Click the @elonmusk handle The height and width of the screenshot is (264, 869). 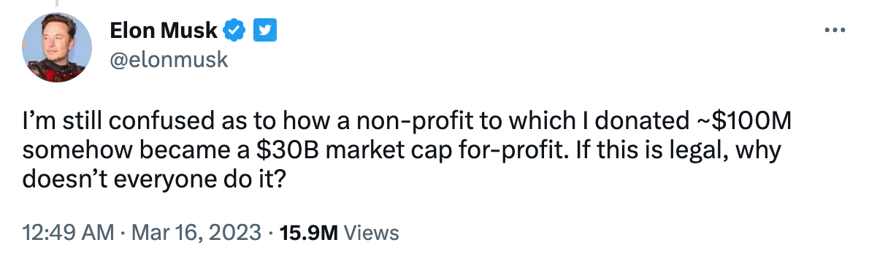[x=169, y=60]
